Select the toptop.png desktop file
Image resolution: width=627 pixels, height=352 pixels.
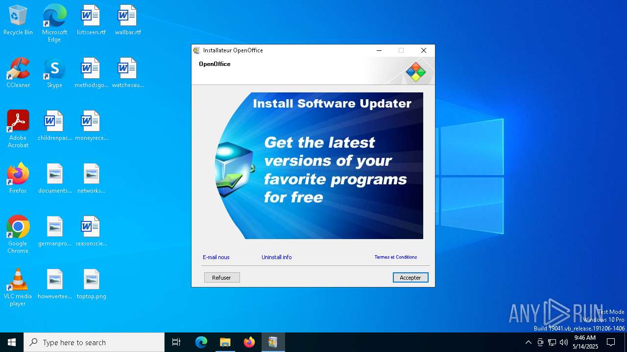[91, 284]
